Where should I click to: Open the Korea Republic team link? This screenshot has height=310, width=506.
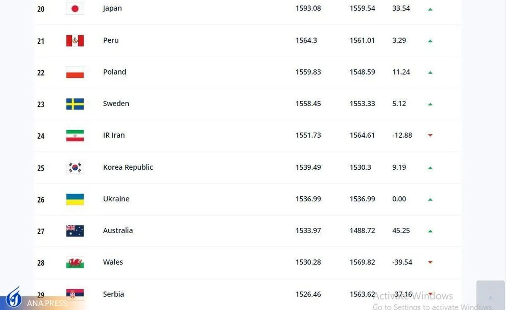[128, 167]
